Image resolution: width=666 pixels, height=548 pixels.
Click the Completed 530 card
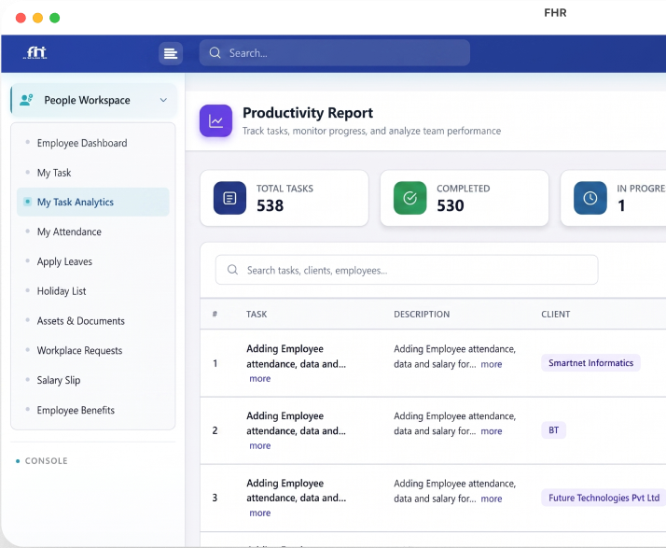point(465,198)
